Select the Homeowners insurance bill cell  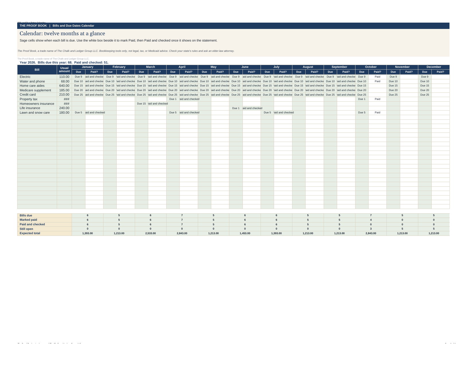pyautogui.click(x=37, y=104)
